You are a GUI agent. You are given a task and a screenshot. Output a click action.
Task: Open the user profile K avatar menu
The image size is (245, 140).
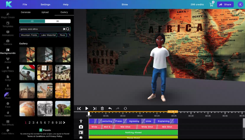coord(240,4)
